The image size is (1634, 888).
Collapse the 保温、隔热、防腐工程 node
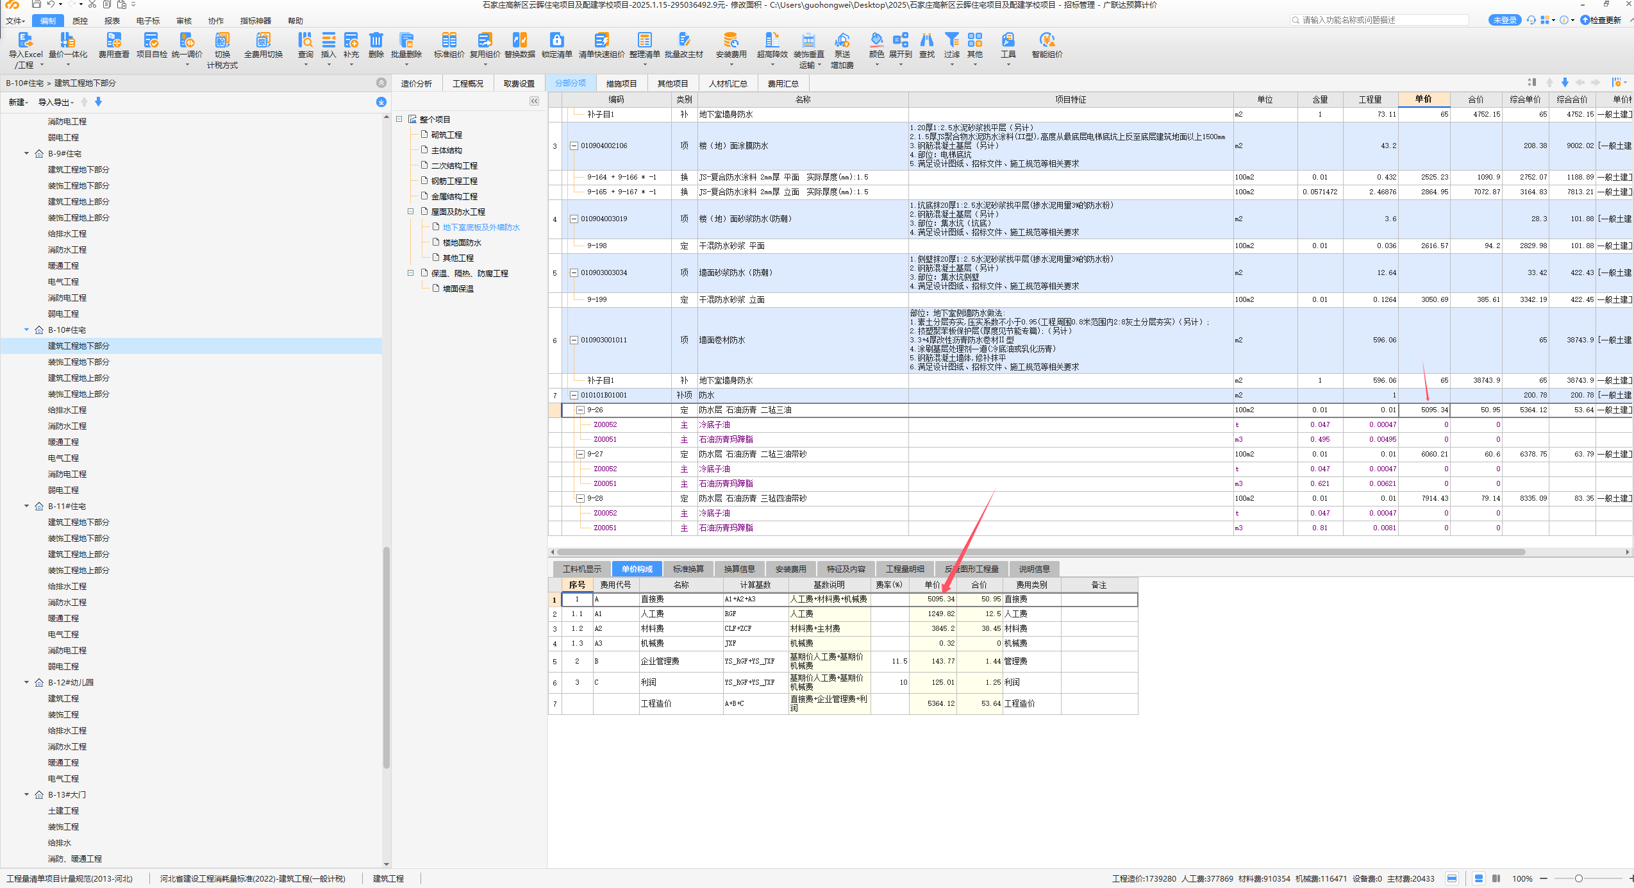coord(410,272)
